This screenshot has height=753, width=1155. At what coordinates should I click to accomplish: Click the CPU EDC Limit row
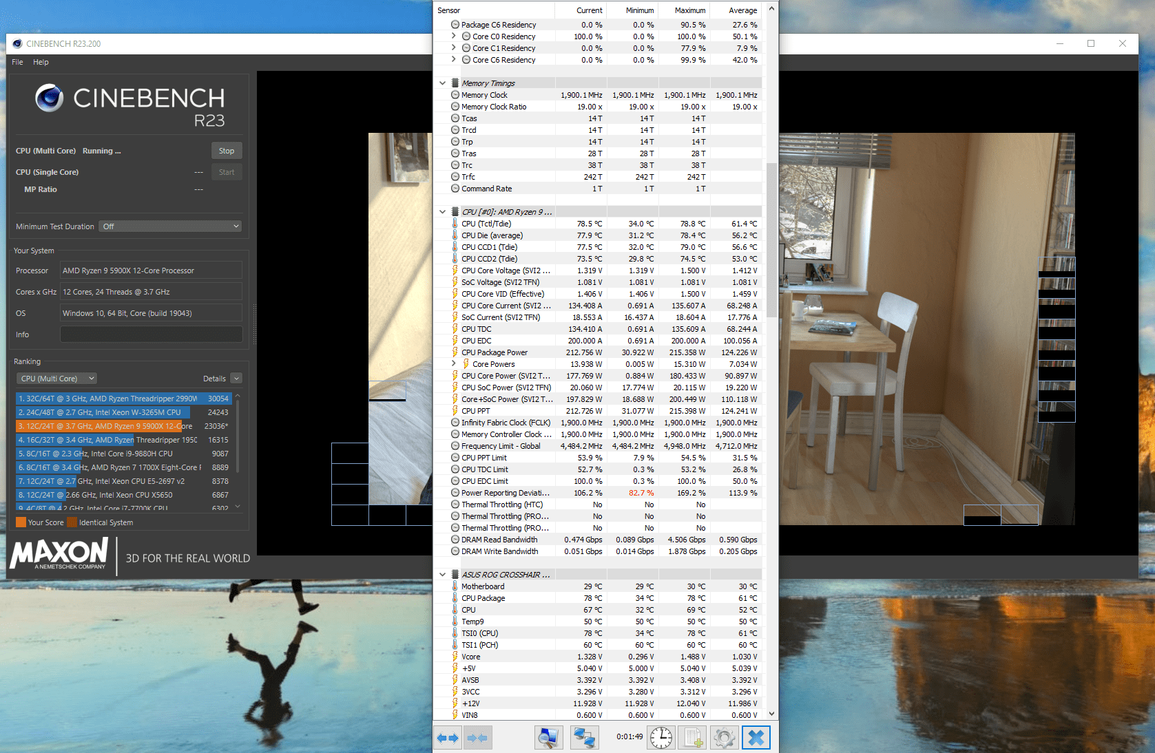(598, 481)
